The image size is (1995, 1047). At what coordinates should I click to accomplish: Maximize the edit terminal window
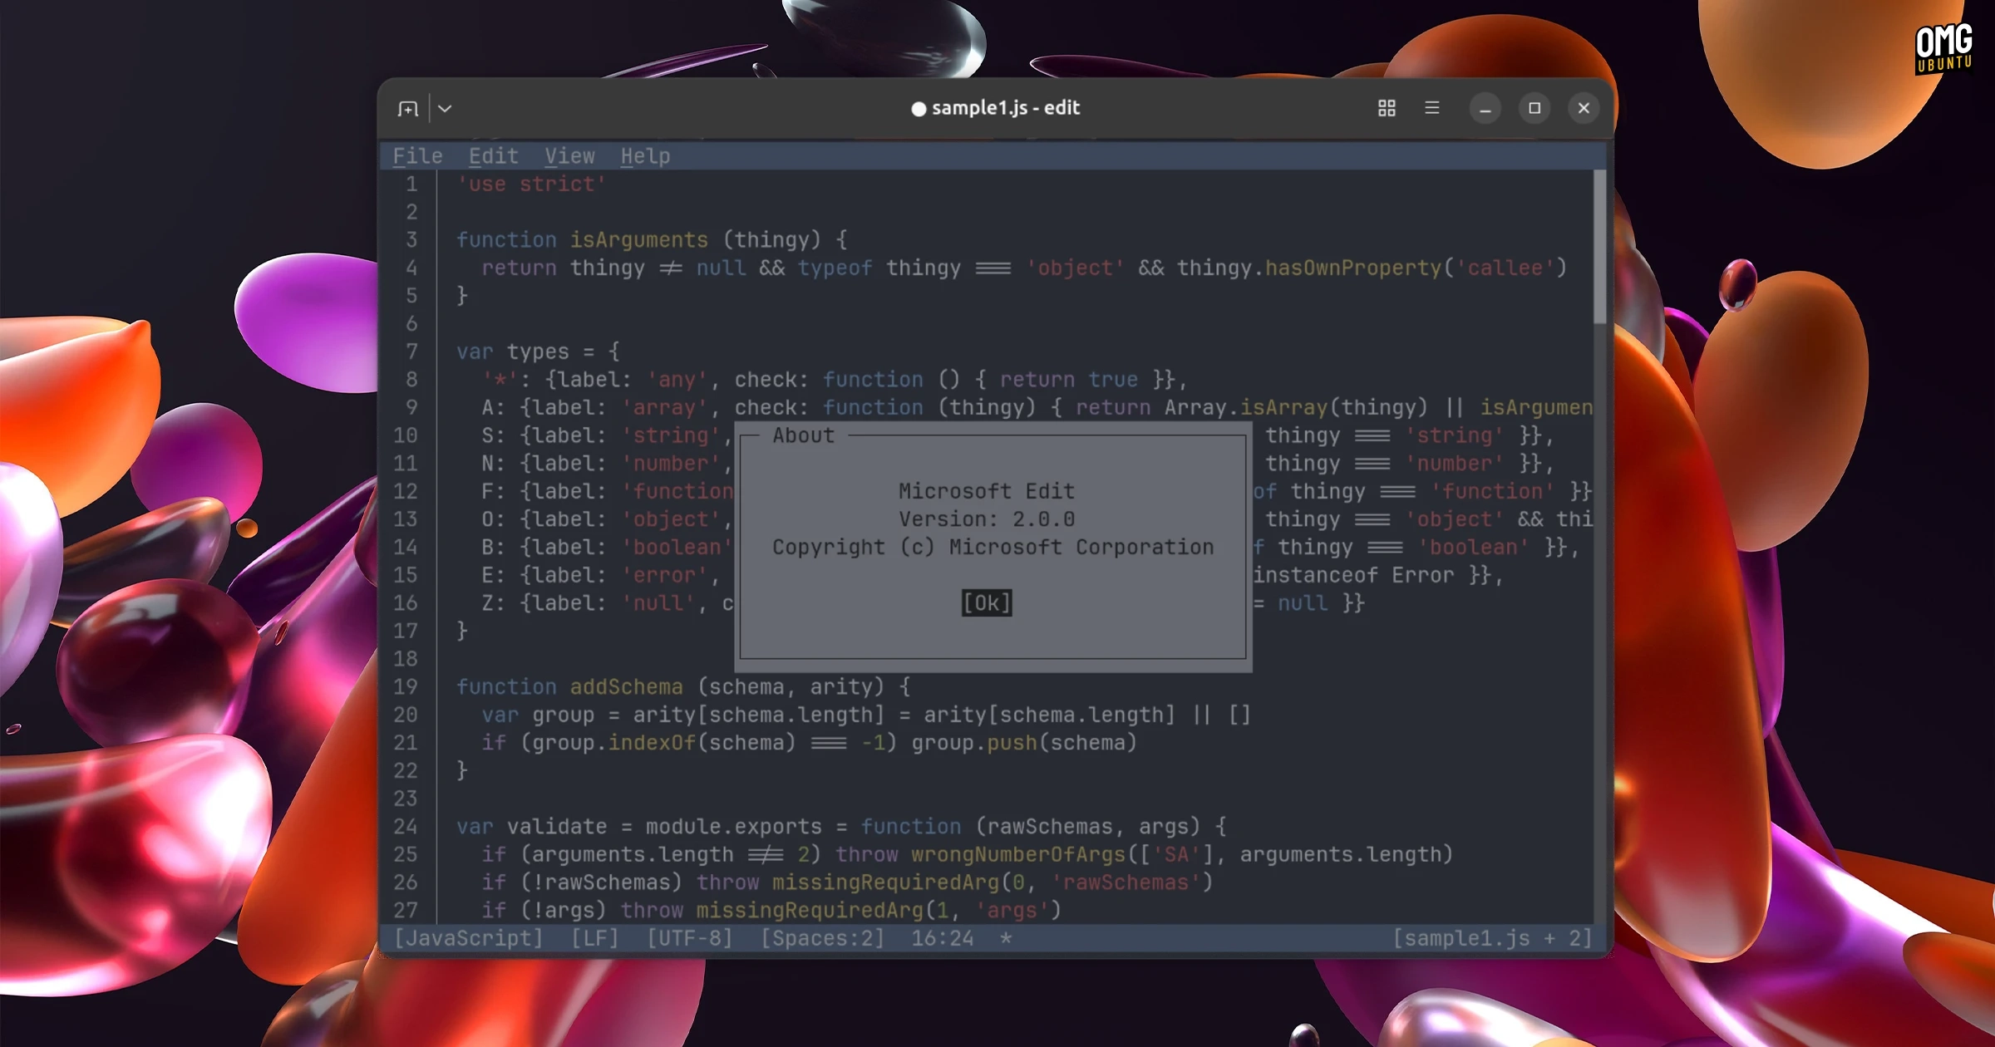pos(1534,108)
